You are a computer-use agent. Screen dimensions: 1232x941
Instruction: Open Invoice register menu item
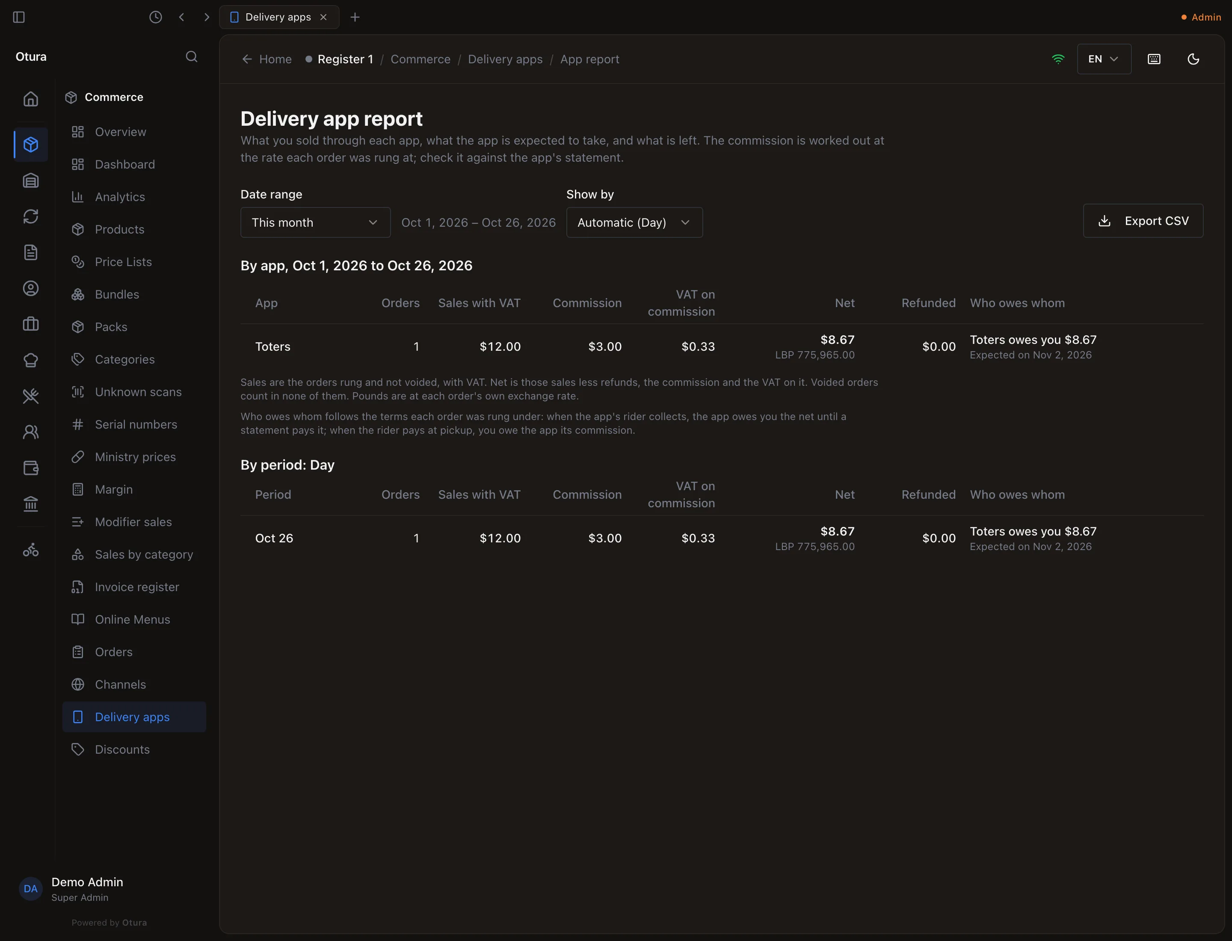click(134, 587)
